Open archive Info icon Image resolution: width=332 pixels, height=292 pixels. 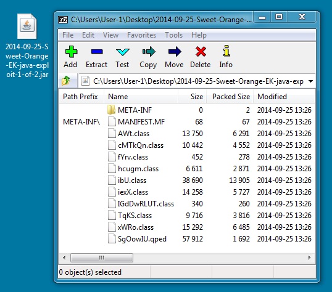coord(226,51)
